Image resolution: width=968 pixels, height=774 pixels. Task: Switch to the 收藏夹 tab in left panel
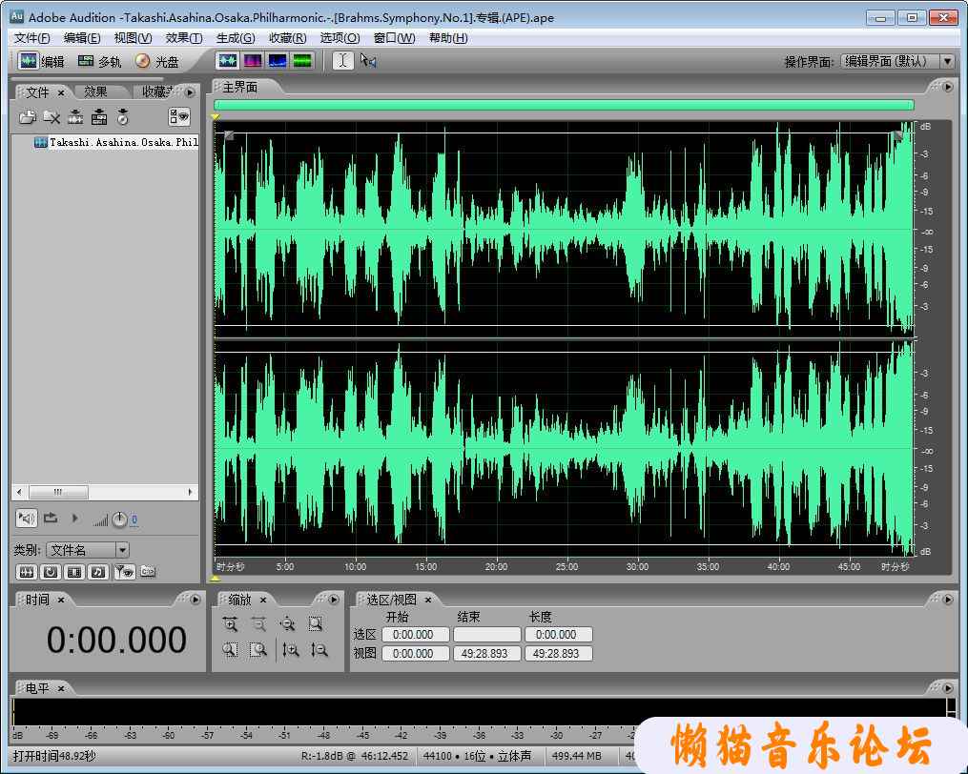click(x=157, y=92)
